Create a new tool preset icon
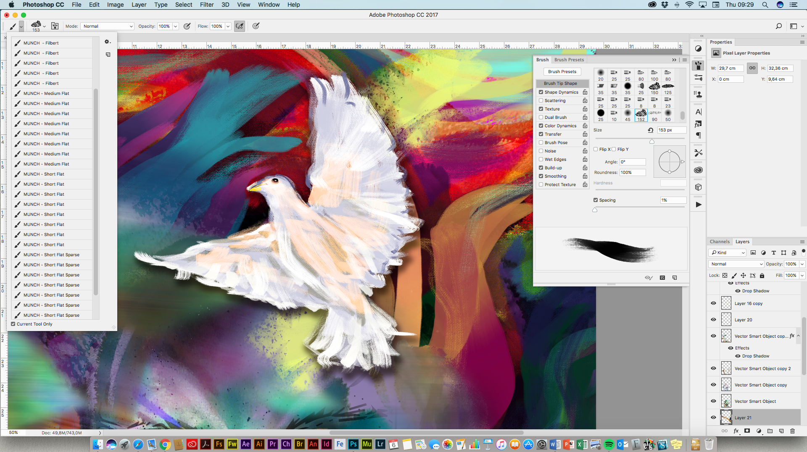This screenshot has width=807, height=452. pos(108,55)
